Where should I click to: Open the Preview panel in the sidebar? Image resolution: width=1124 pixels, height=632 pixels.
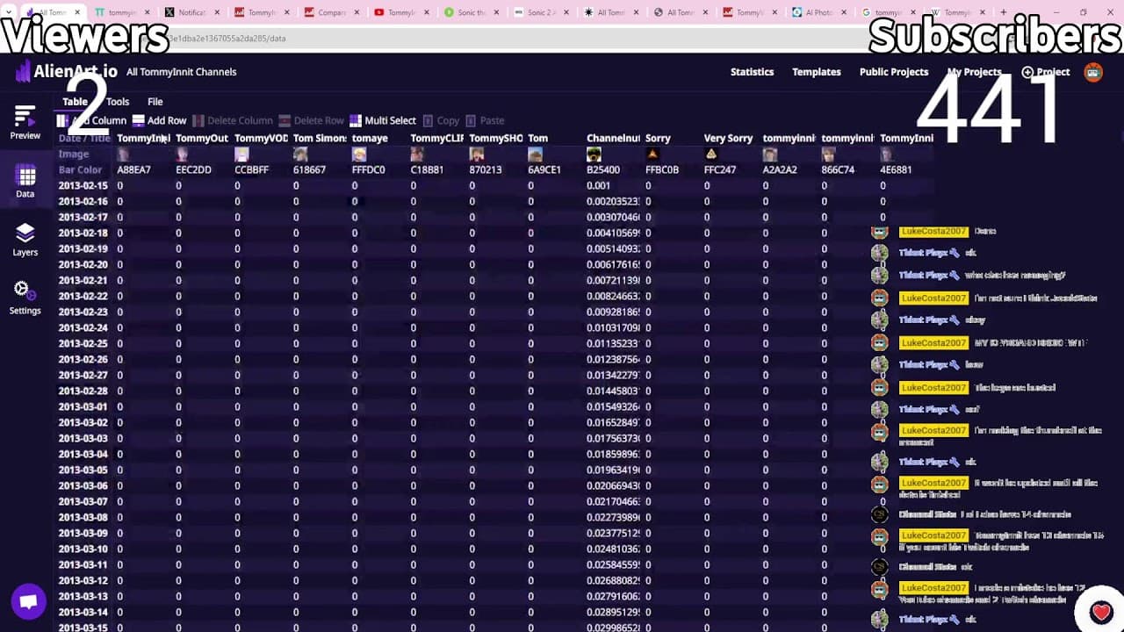tap(25, 123)
